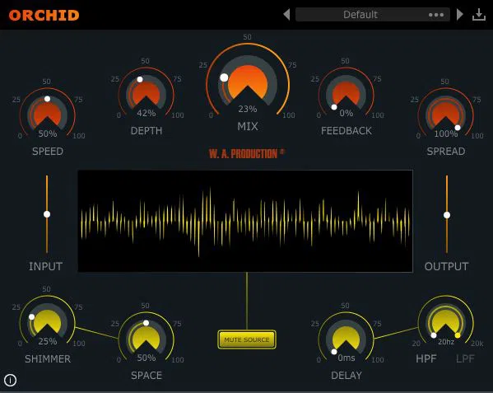Click the DELAY knob showing 0ms

(346, 339)
